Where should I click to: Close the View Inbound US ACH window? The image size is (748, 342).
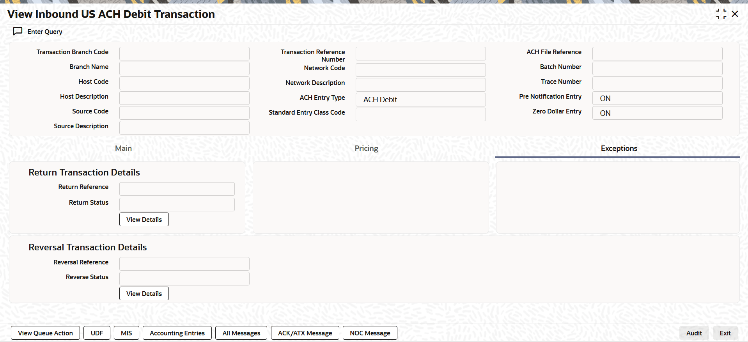(x=735, y=14)
